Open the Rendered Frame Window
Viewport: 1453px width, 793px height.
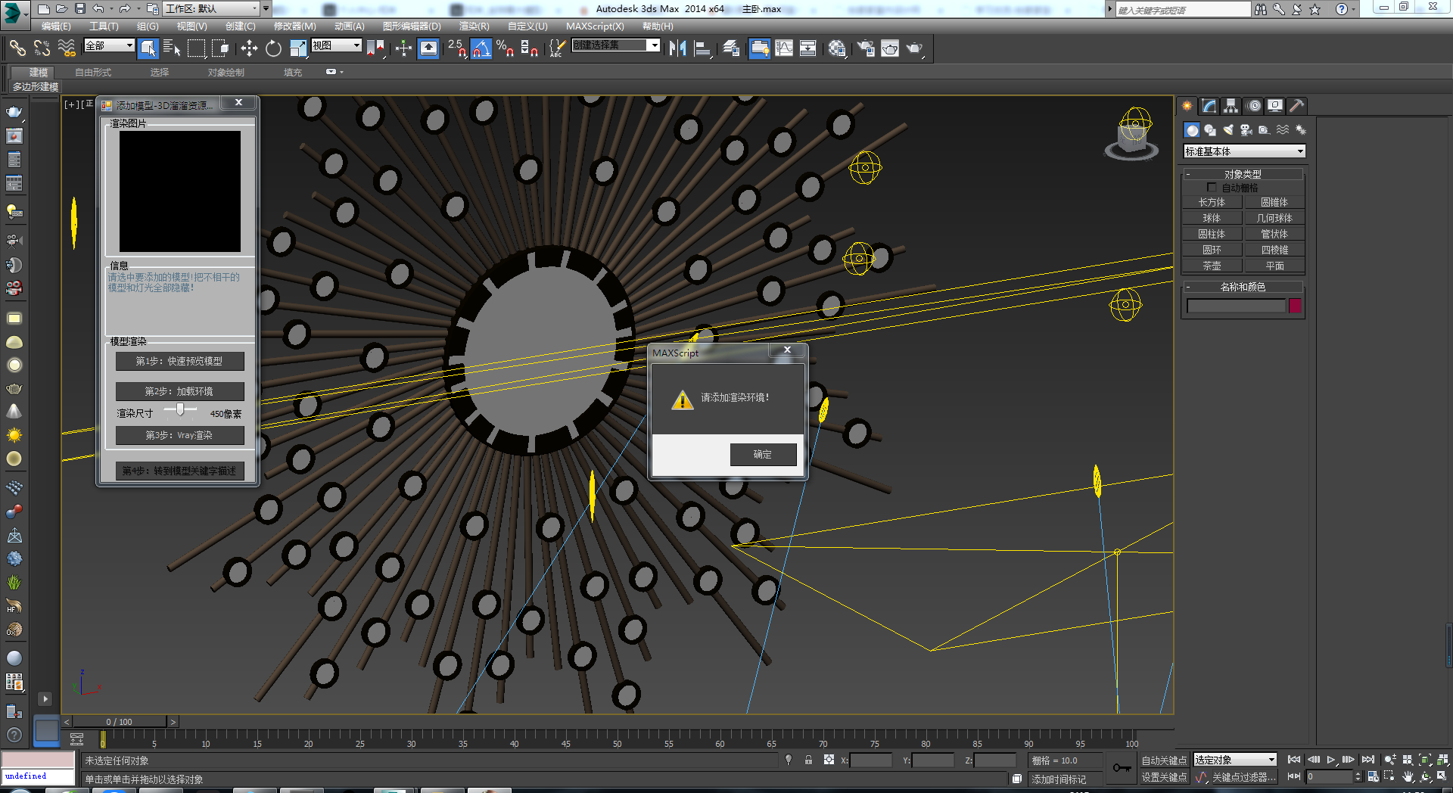(x=890, y=48)
